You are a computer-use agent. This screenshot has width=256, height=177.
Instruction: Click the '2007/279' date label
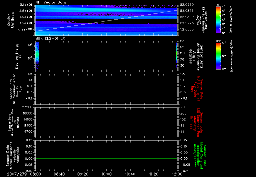coord(17,174)
